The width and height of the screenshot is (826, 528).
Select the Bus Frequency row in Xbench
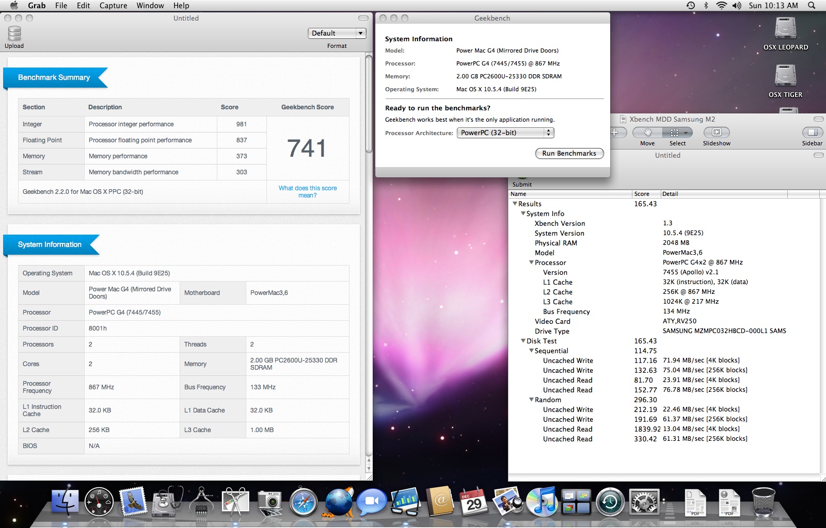[x=664, y=311]
